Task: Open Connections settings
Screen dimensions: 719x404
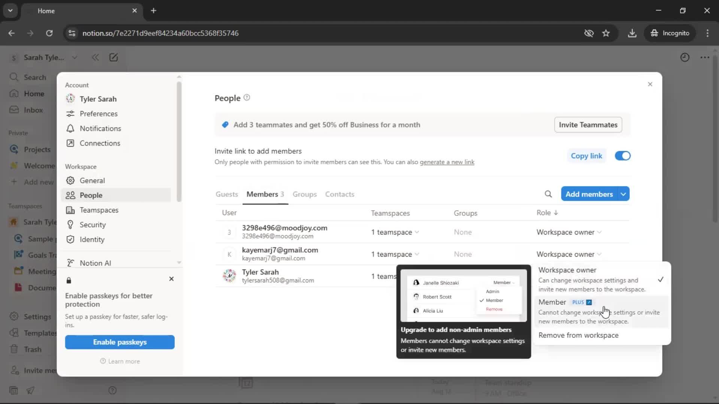Action: [x=116, y=143]
